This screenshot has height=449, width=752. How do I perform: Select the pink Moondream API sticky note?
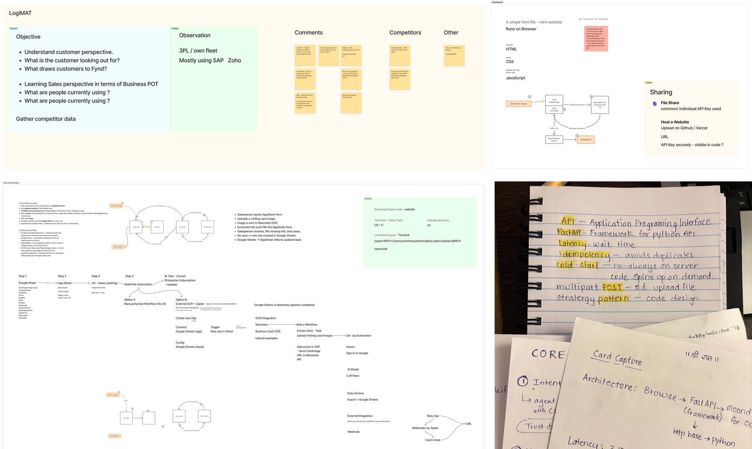coord(596,38)
